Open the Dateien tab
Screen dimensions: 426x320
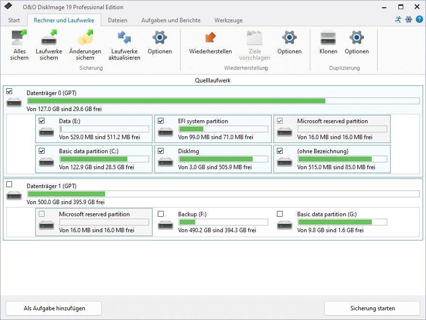[x=117, y=20]
